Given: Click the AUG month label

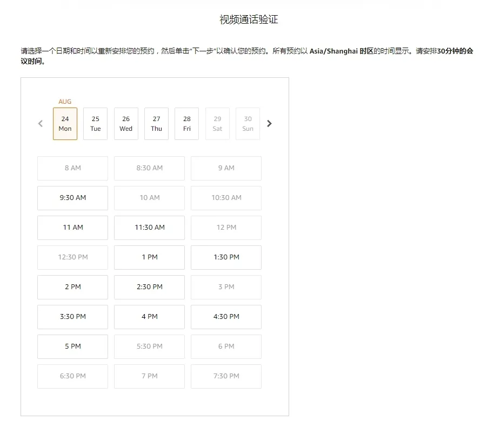Looking at the screenshot, I should click(65, 101).
